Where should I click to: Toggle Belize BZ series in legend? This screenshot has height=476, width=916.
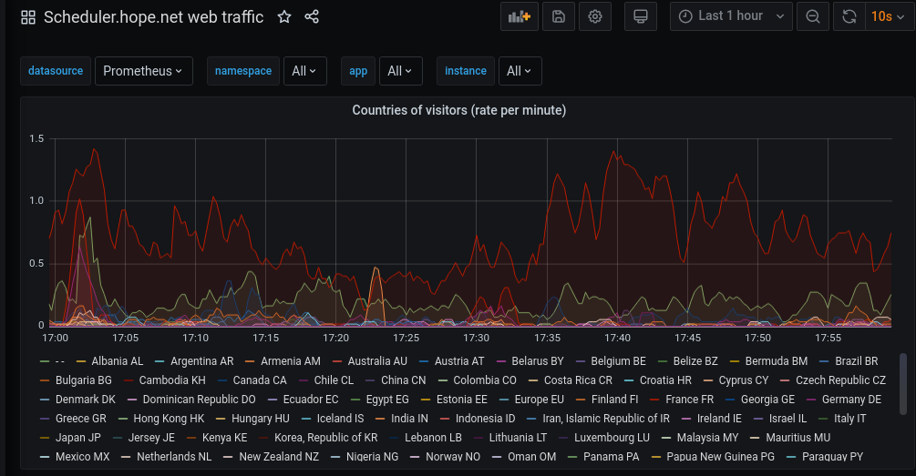tap(695, 361)
